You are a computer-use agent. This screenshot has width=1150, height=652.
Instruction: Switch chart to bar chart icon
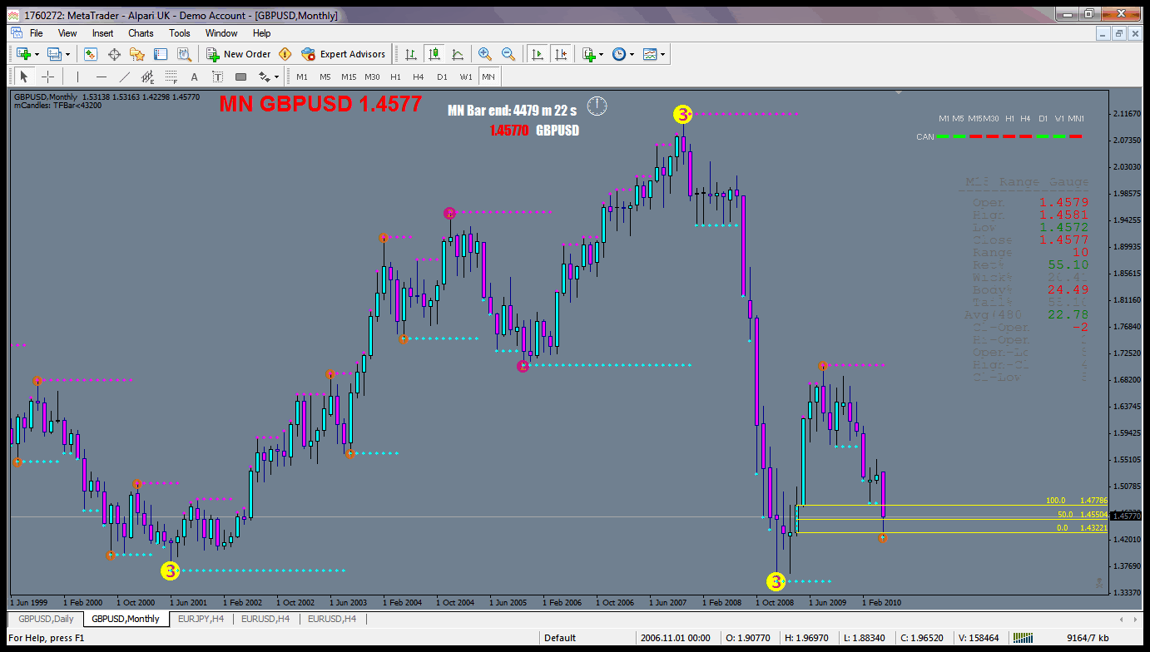click(x=410, y=54)
